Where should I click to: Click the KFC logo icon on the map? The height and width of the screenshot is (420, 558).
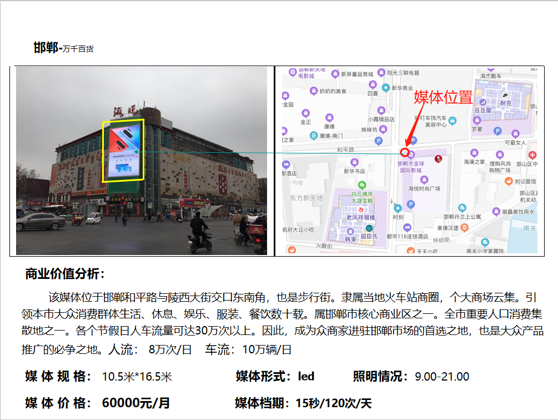[x=439, y=159]
